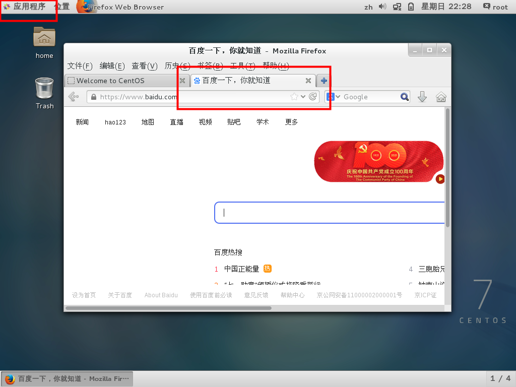Open the battery status icon
516x387 pixels.
[411, 7]
